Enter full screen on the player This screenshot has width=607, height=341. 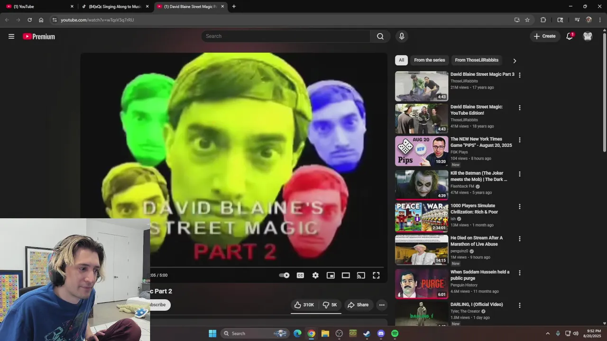376,276
